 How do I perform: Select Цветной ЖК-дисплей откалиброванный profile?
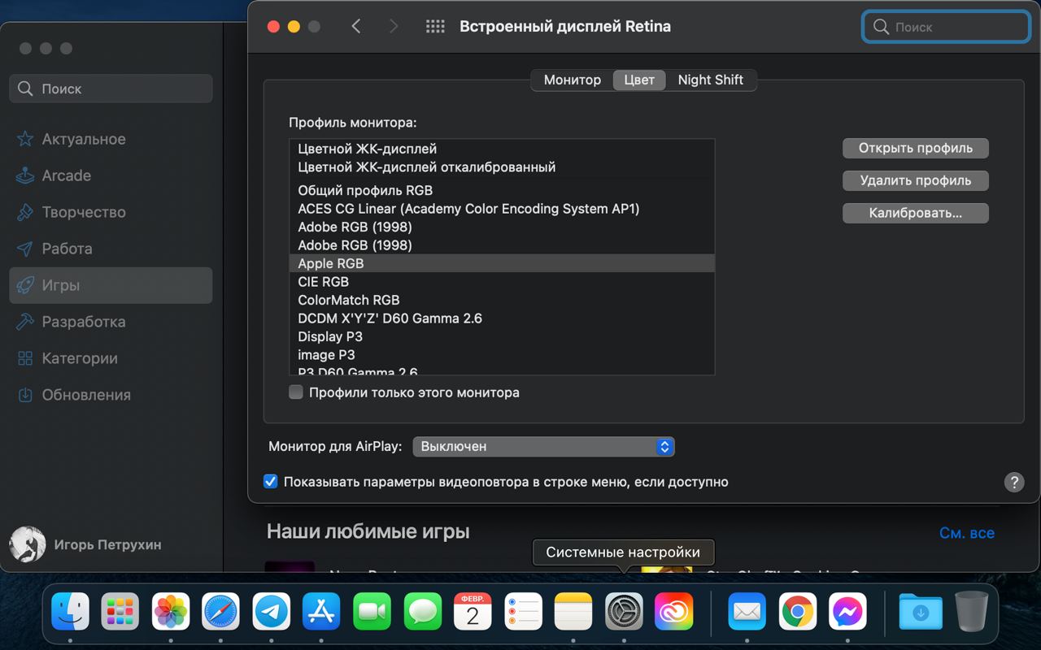point(502,167)
